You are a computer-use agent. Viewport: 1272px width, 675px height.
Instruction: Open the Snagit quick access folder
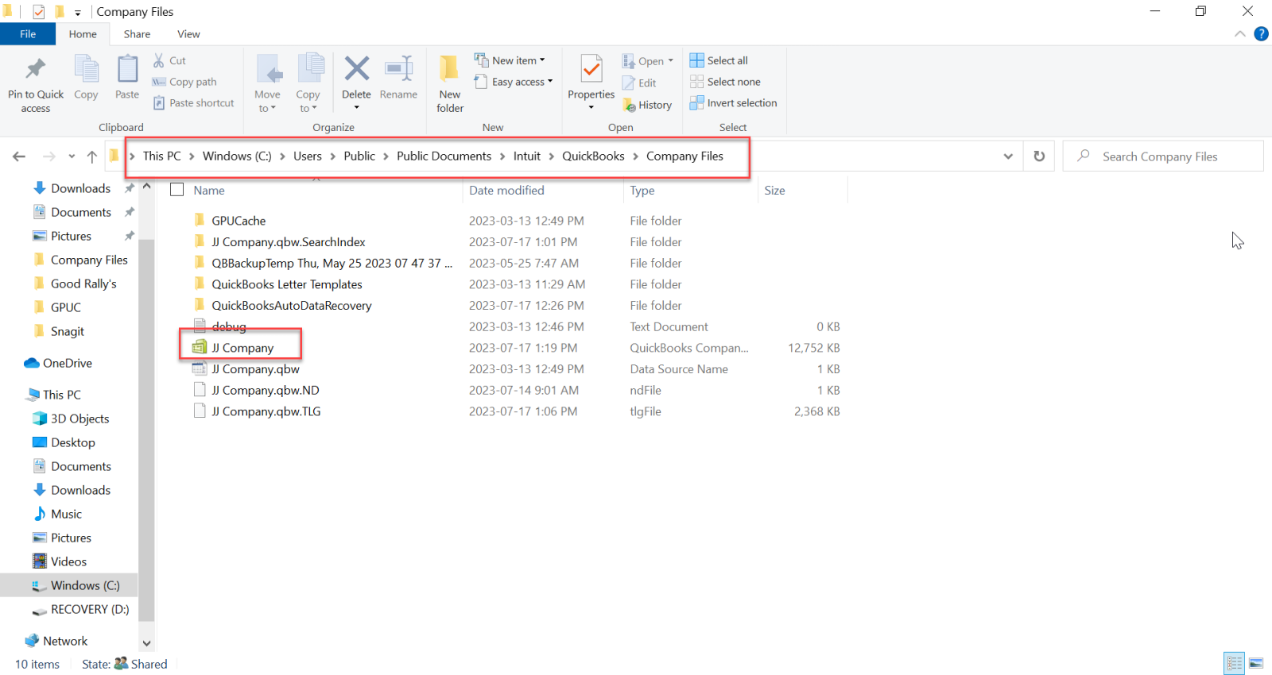tap(59, 331)
